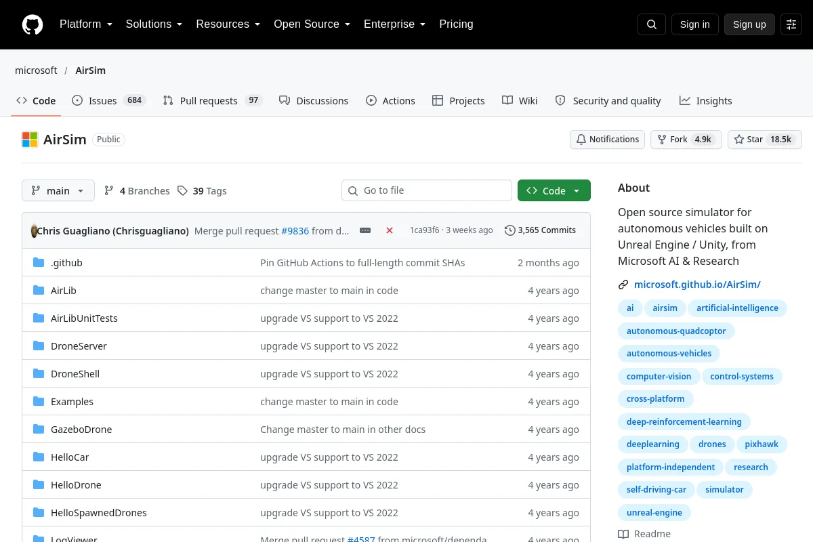Viewport: 813px width, 542px height.
Task: Visit microsoft.github.io/AirSim/ website link
Action: [x=697, y=285]
